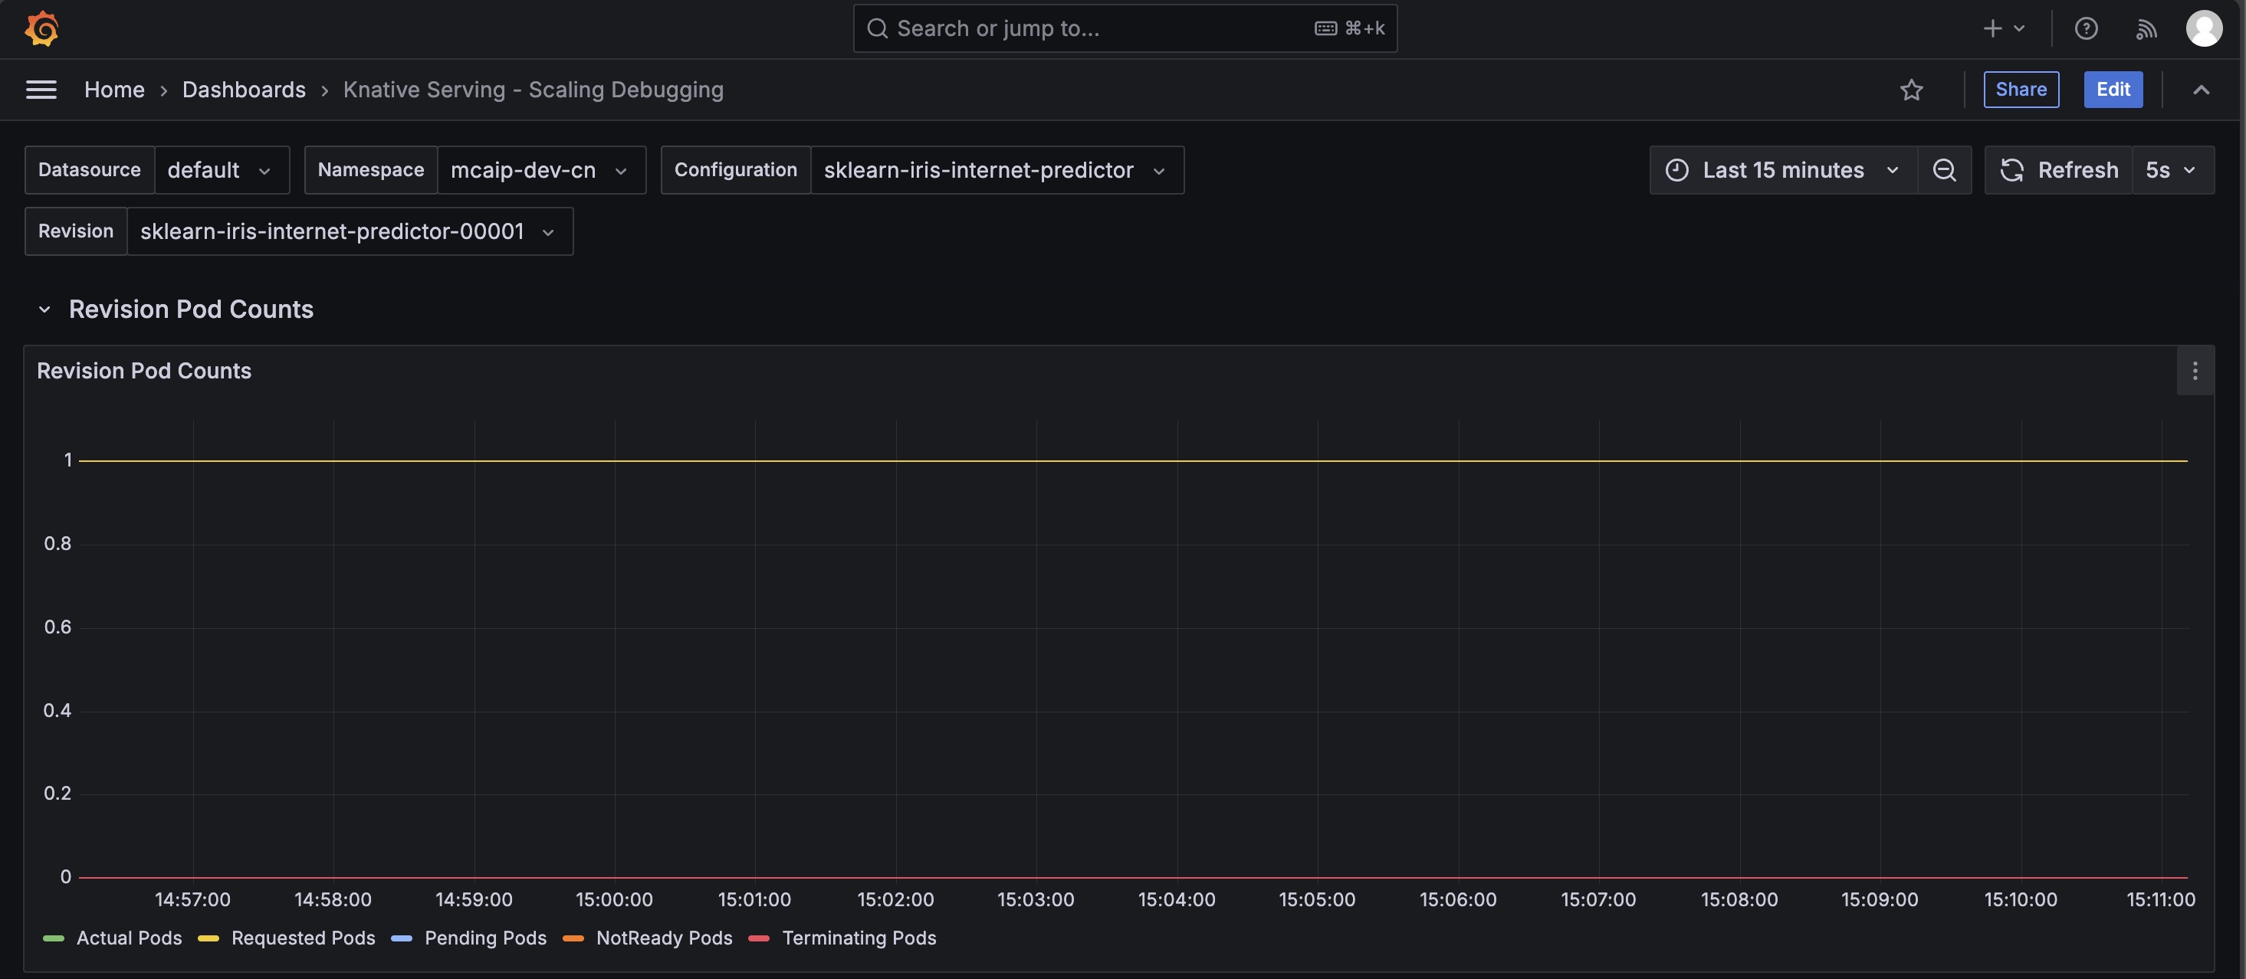Open the panel three-dot menu
Image resolution: width=2246 pixels, height=979 pixels.
[2195, 371]
